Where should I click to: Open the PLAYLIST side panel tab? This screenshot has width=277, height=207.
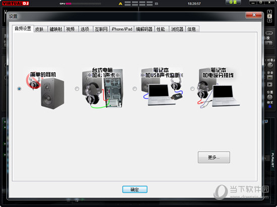272,160
